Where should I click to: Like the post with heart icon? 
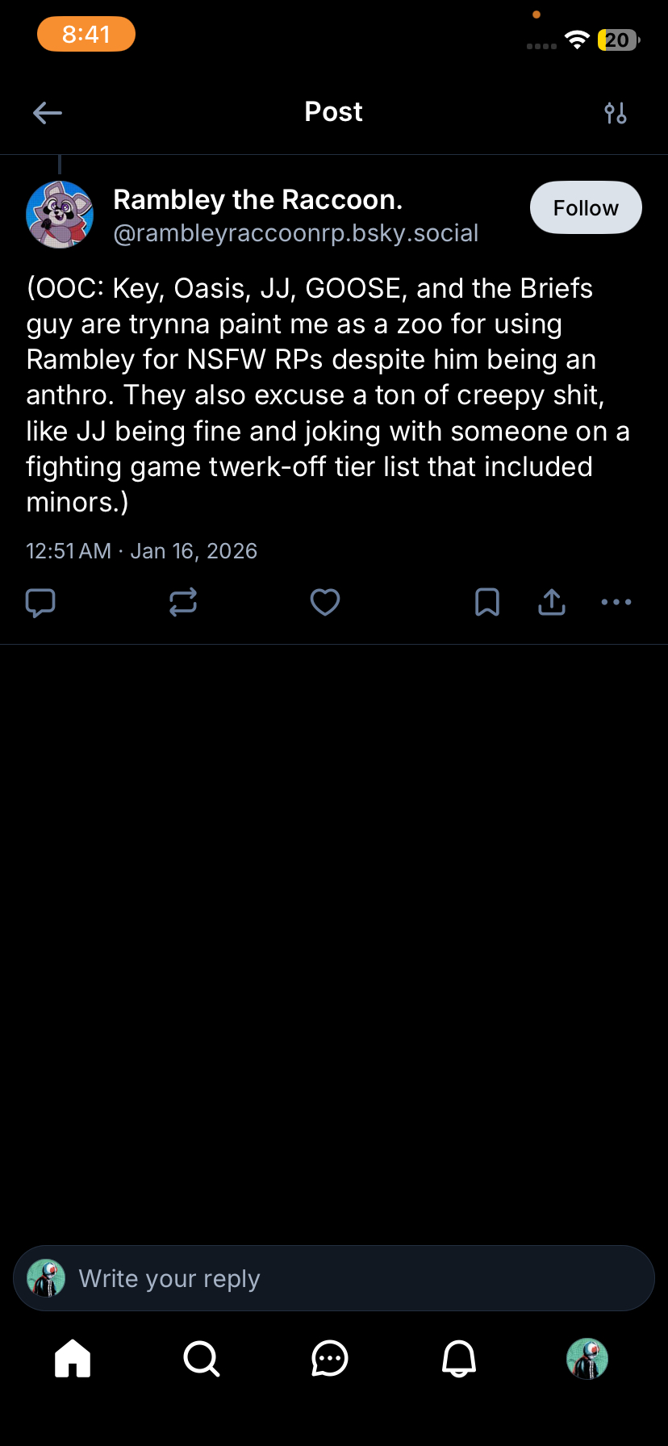click(x=325, y=602)
